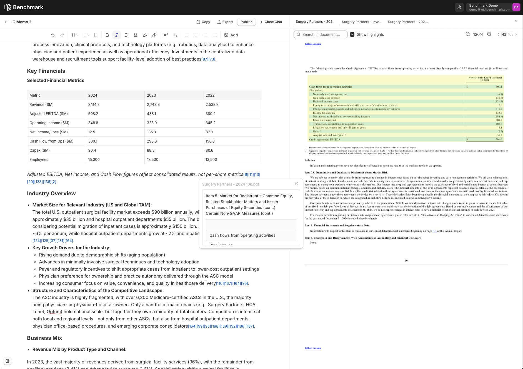523x369 pixels.
Task: Open the third Surgery Partners - 202... tab
Action: (408, 22)
